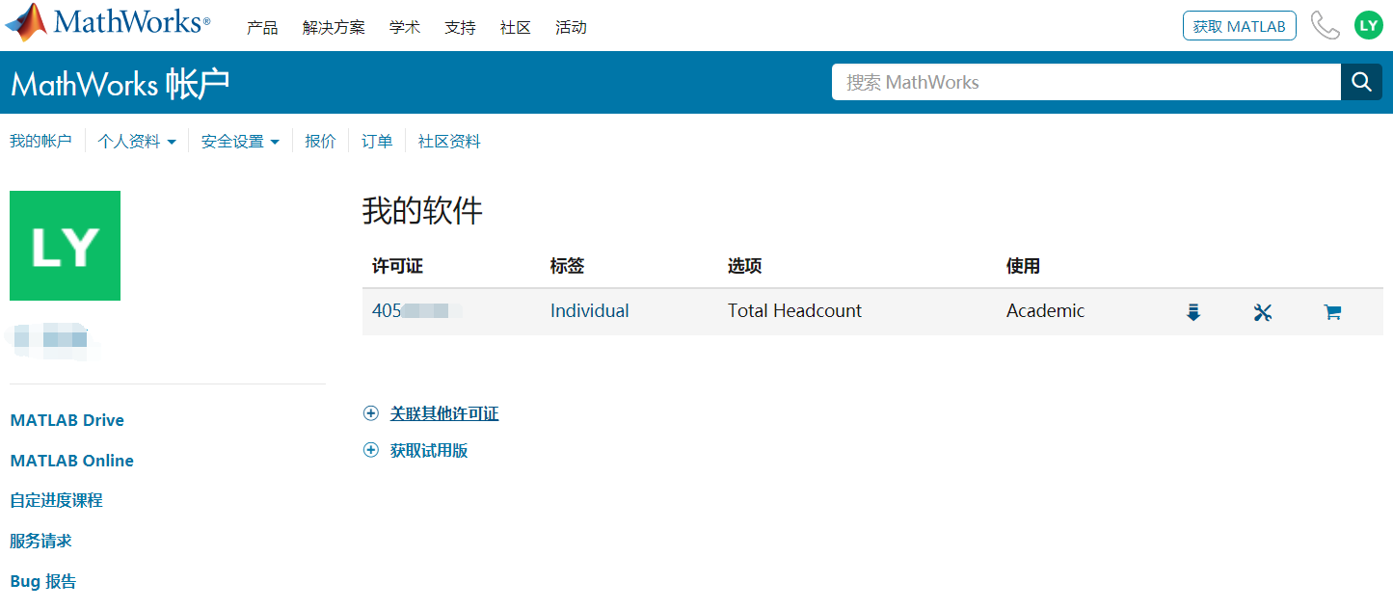Expand the 个人资料 dropdown
The image size is (1393, 609).
click(x=137, y=142)
